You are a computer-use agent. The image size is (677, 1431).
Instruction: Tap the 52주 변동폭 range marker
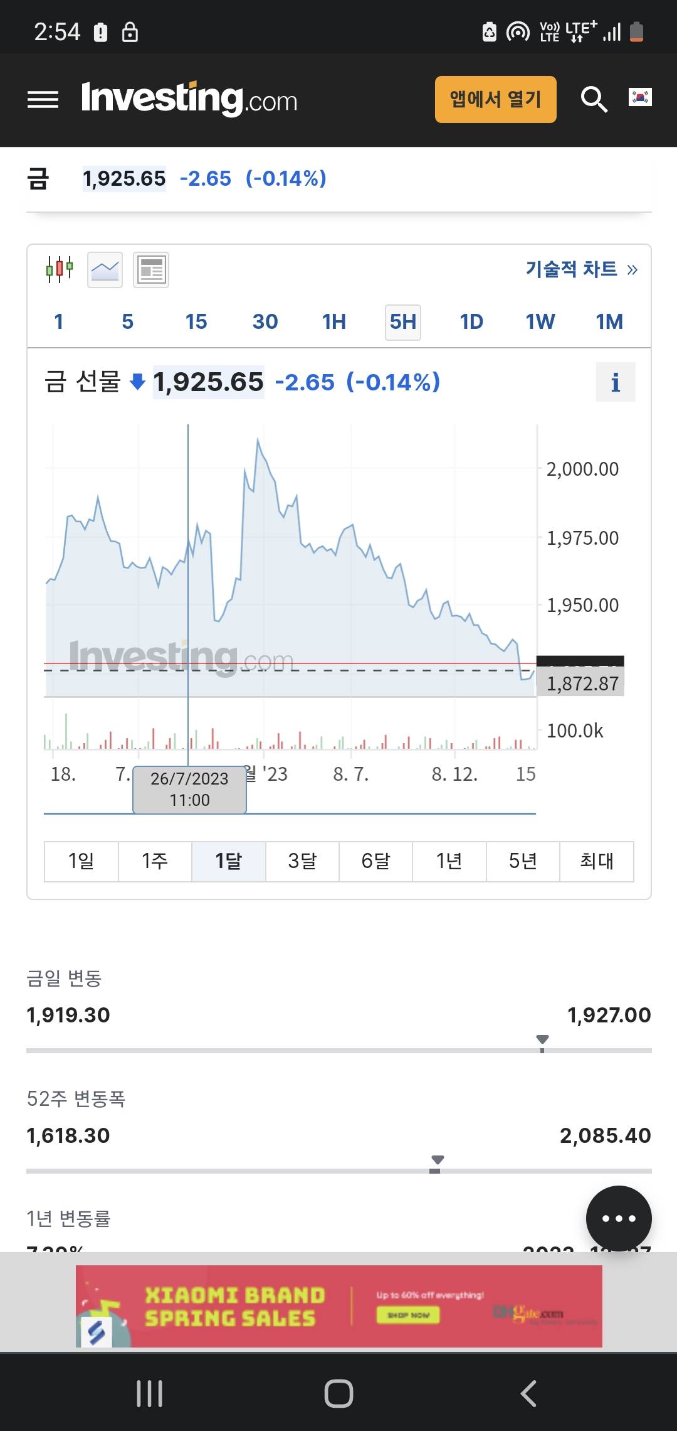(438, 1162)
